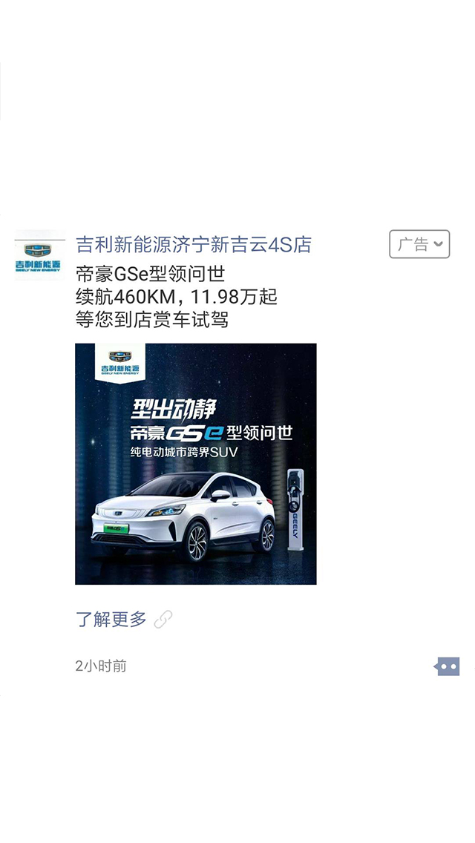The width and height of the screenshot is (475, 843).
Task: Click the car's front wheel in image
Action: tap(197, 542)
